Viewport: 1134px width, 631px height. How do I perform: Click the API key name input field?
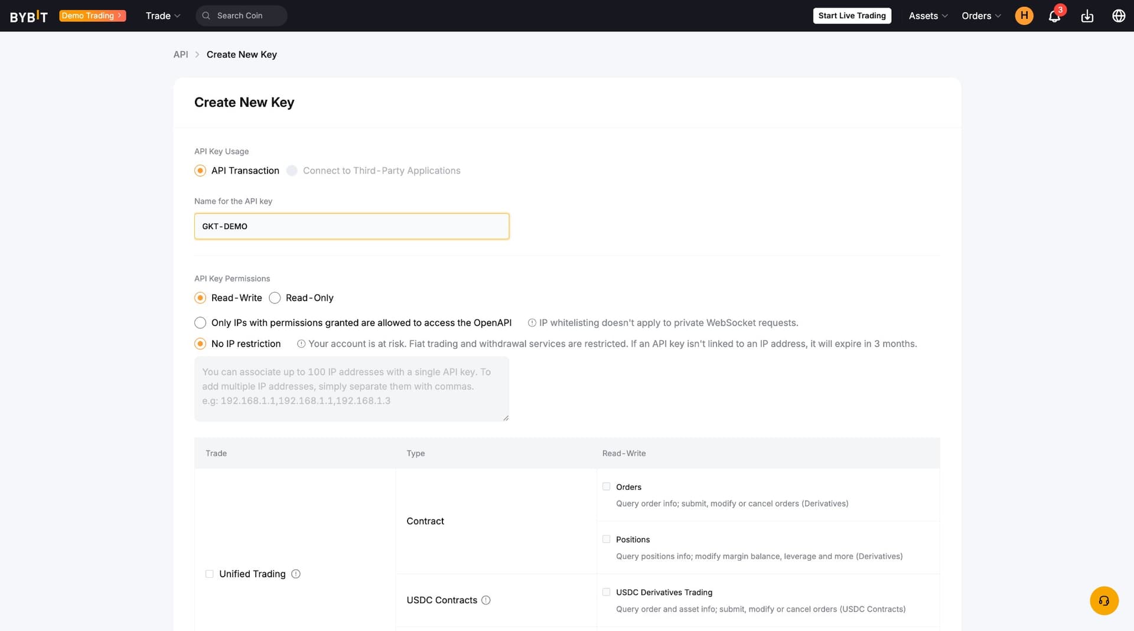click(x=351, y=226)
